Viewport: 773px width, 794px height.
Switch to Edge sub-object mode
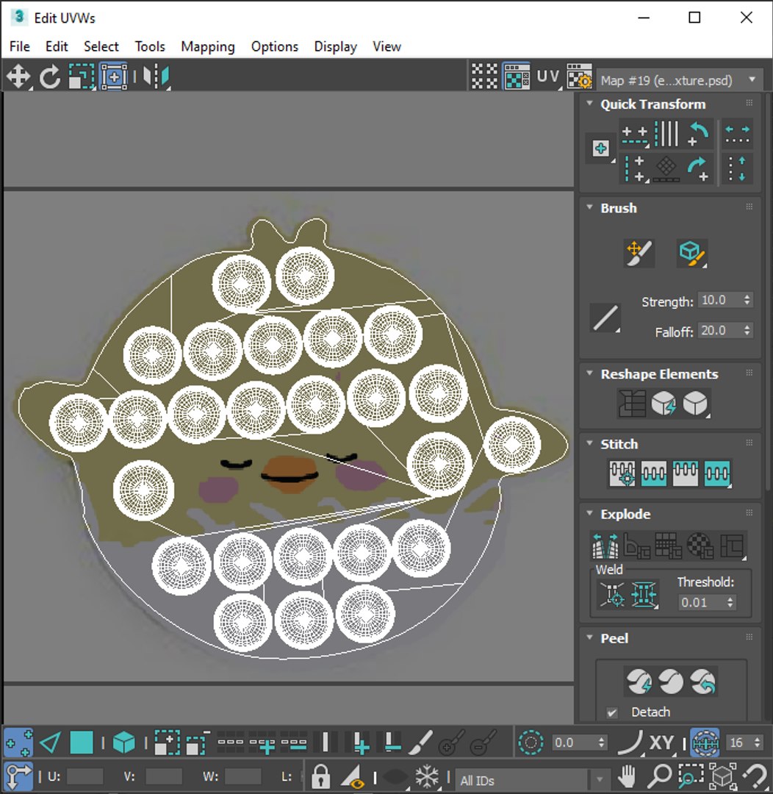[50, 743]
